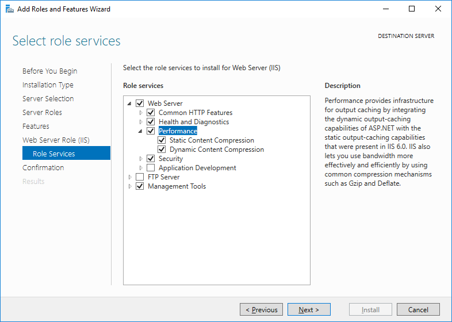Open the Features step

(36, 126)
